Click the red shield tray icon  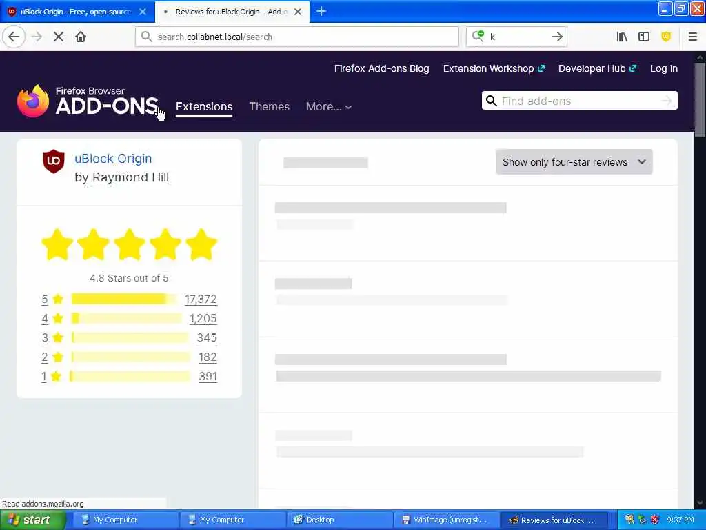point(655,520)
